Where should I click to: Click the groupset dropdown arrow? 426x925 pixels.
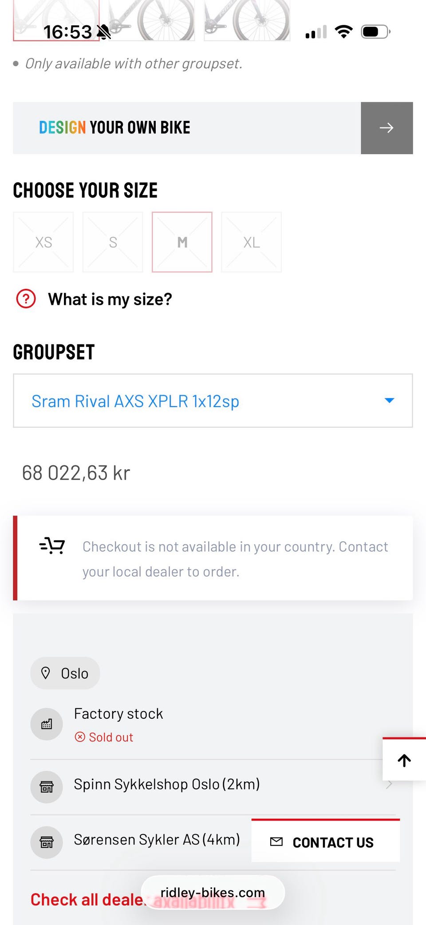pyautogui.click(x=389, y=400)
